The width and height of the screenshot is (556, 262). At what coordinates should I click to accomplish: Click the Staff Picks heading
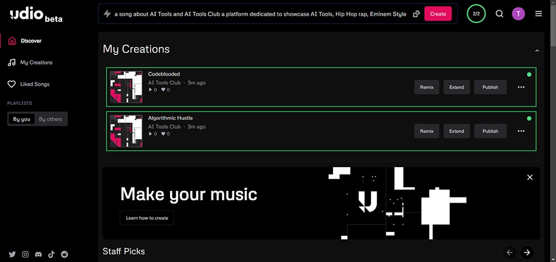(124, 251)
